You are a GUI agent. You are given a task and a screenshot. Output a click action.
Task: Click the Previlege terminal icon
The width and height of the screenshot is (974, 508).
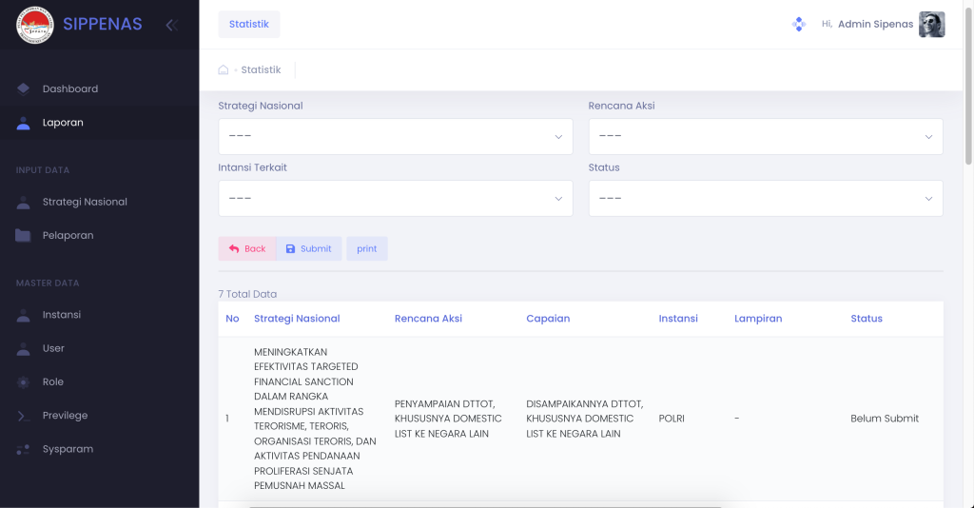[x=23, y=416]
